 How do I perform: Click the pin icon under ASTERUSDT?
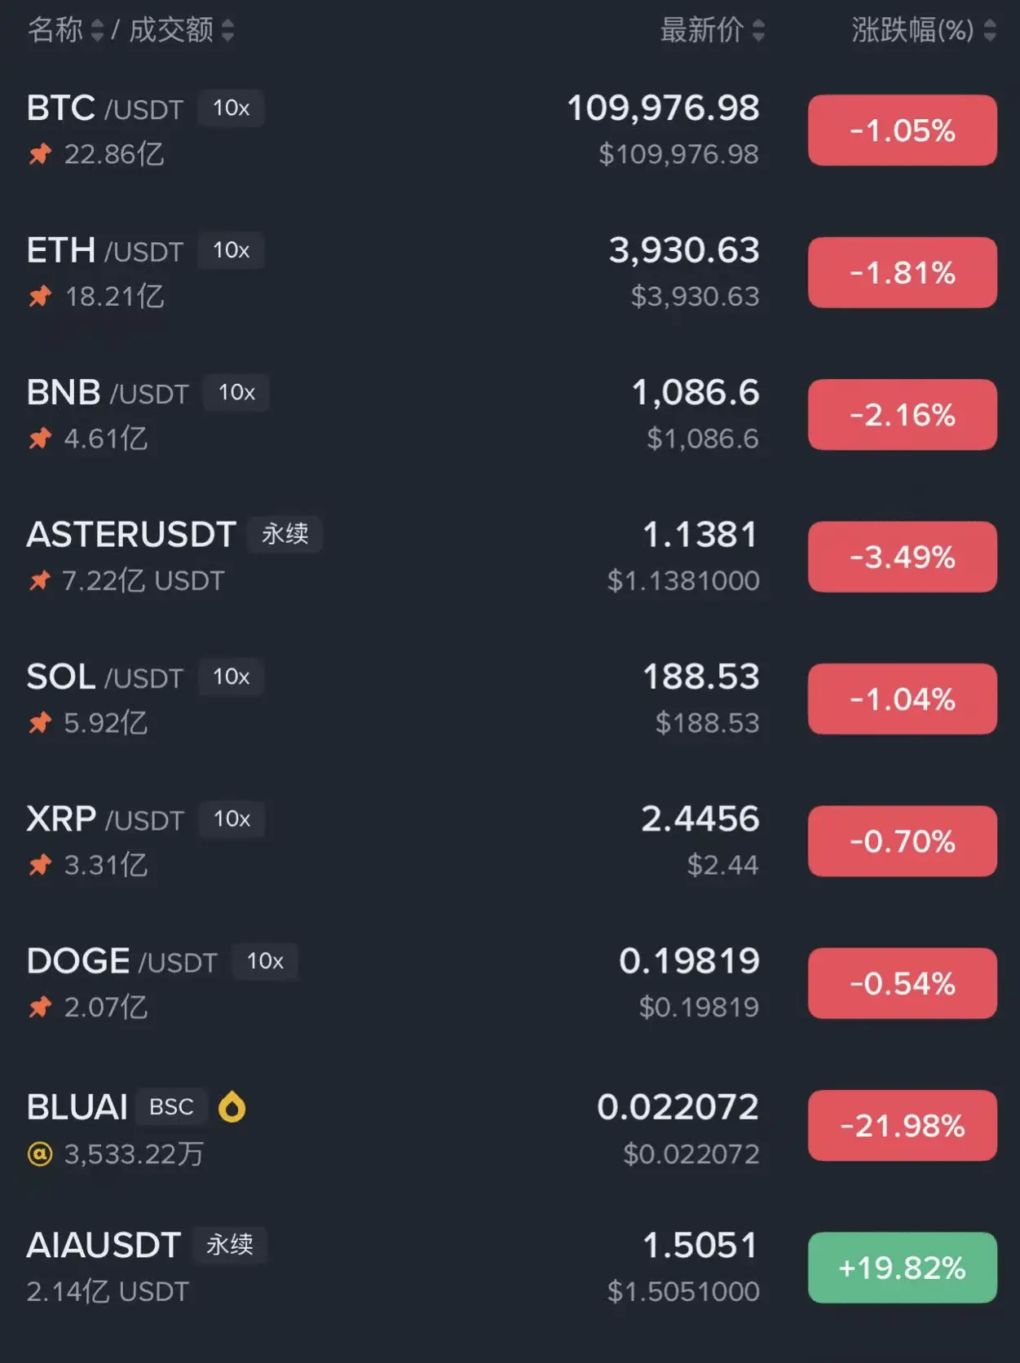[40, 580]
